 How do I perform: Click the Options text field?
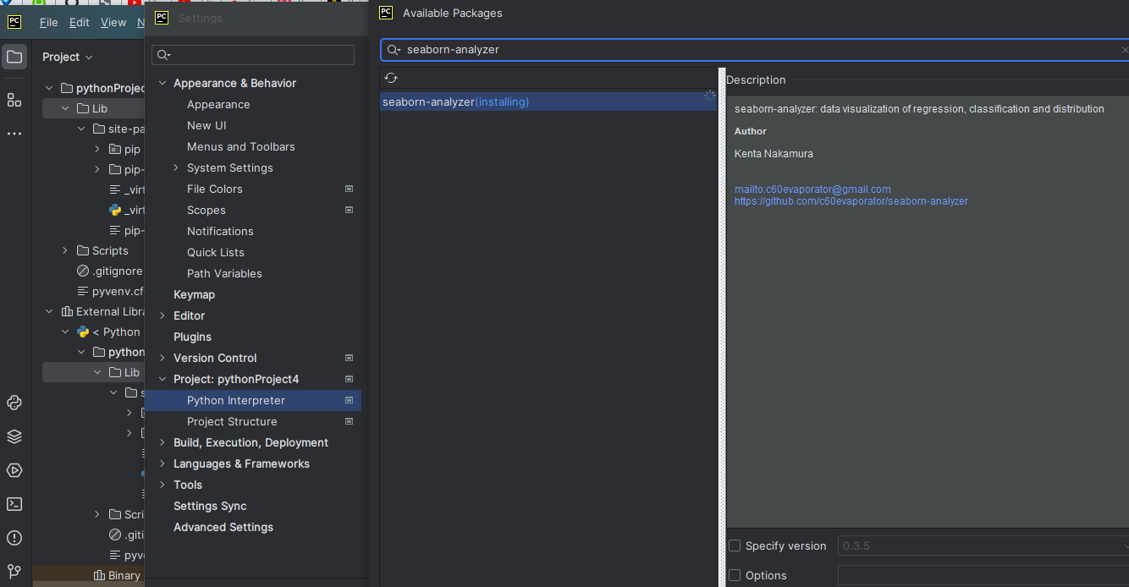pos(983,576)
